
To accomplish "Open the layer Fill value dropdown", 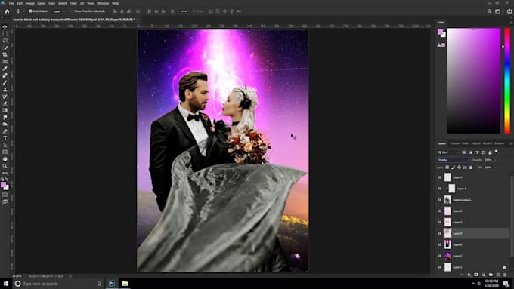I will point(495,168).
